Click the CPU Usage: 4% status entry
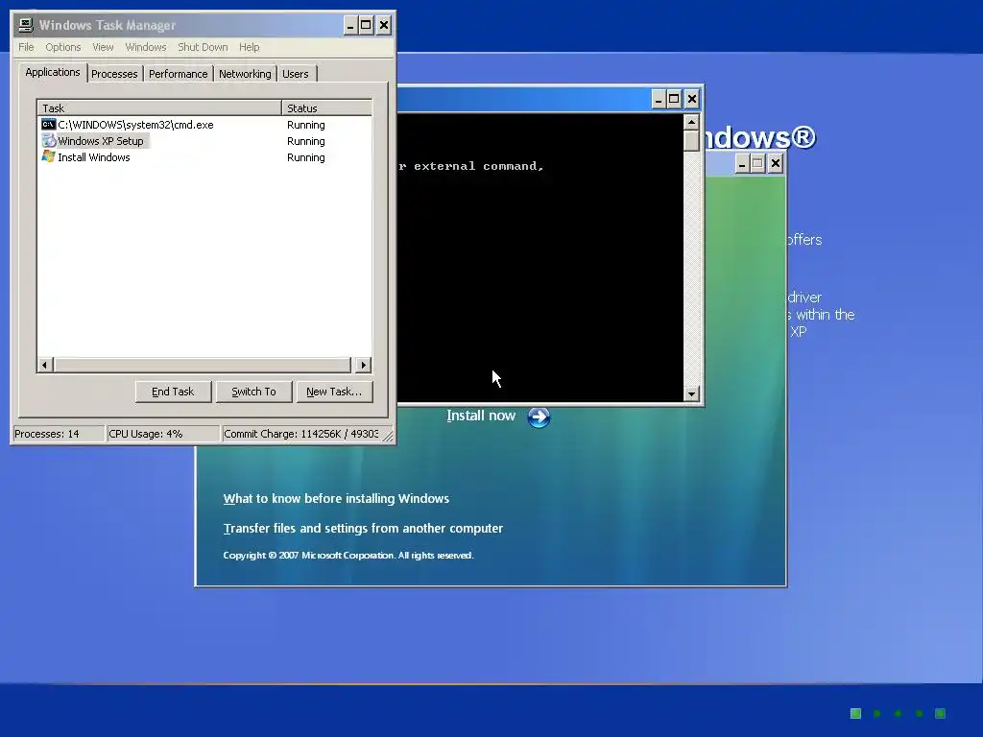 163,434
